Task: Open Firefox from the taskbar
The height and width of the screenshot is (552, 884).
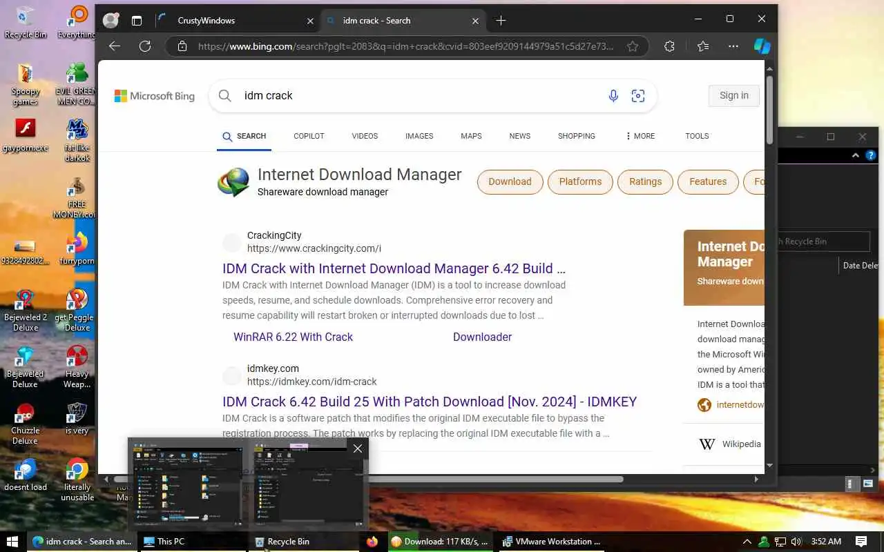Action: click(373, 542)
